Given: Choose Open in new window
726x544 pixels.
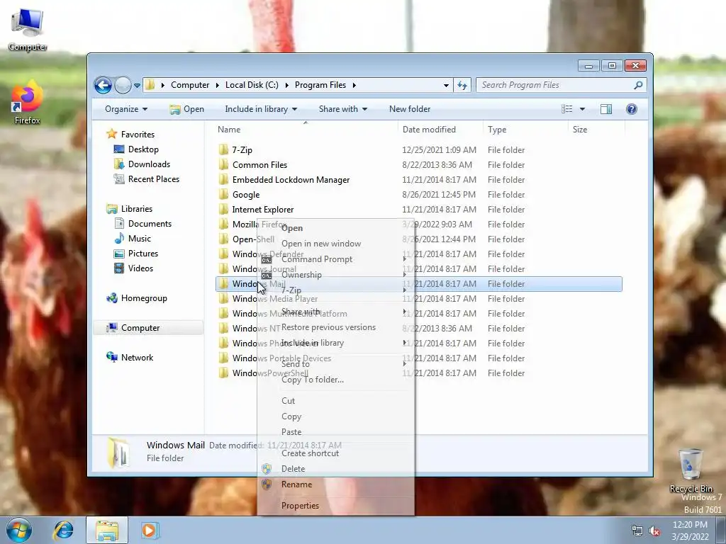Looking at the screenshot, I should pyautogui.click(x=321, y=244).
